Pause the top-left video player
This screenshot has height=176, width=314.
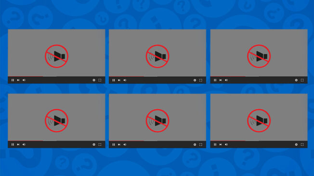tap(13, 80)
